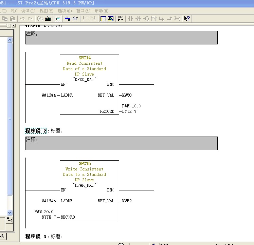Open the 选项 (Options) menu
Image resolution: width=254 pixels, height=245 pixels.
[65, 11]
